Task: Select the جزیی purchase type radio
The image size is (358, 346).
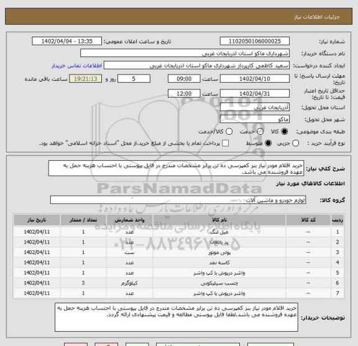Action: point(295,143)
